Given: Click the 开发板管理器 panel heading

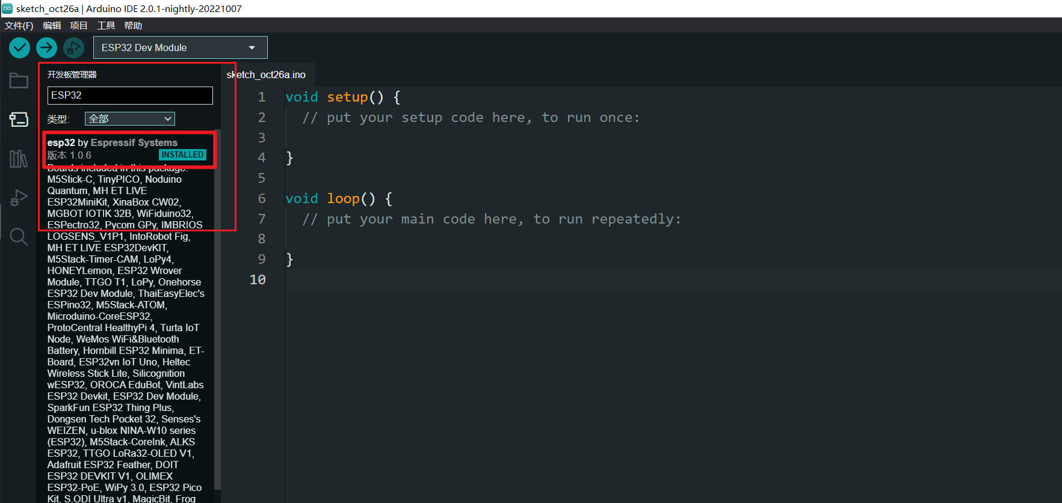Looking at the screenshot, I should (72, 75).
